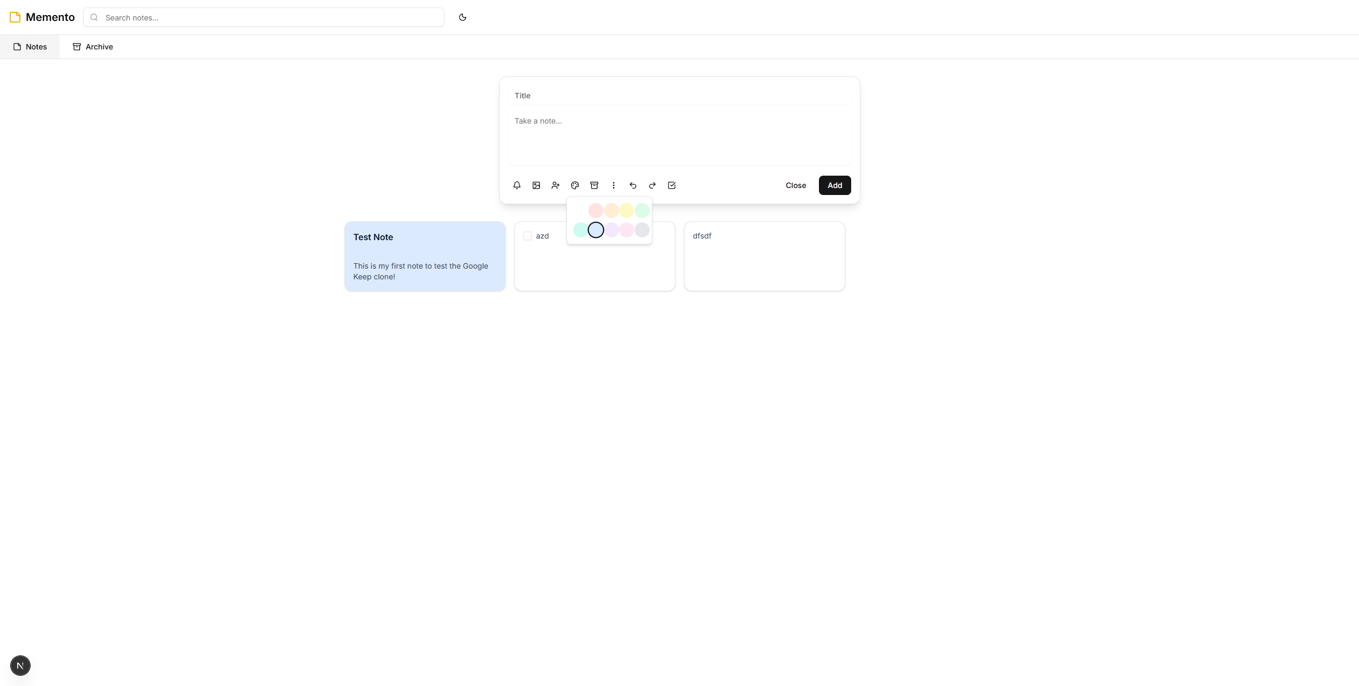Click the Close button
Viewport: 1359px width, 686px height.
(x=795, y=185)
